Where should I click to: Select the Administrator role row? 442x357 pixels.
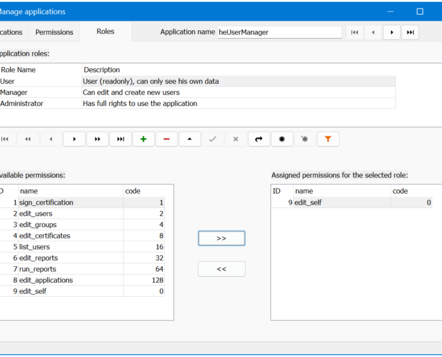197,103
